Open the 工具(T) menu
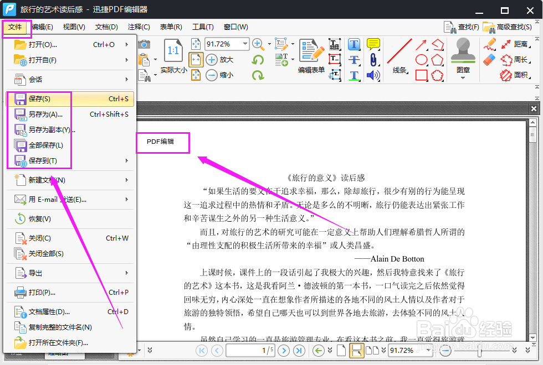The height and width of the screenshot is (365, 543). click(x=203, y=27)
